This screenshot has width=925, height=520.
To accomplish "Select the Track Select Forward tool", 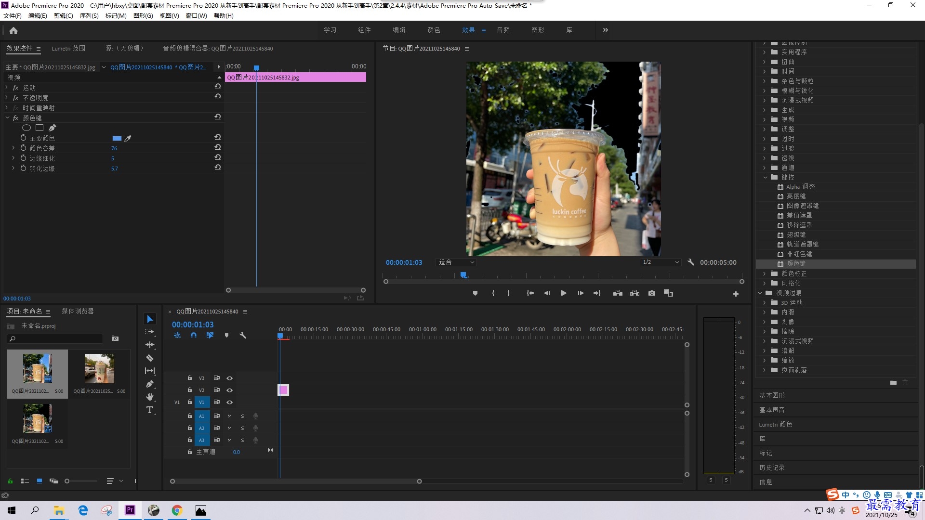I will tap(150, 332).
